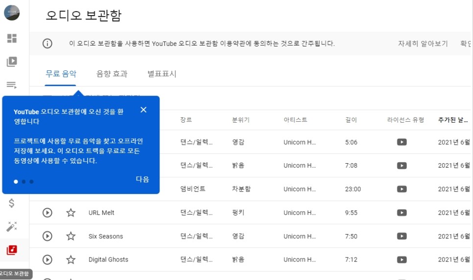Sort by the 추가된 날짜 column header
Viewport: 473px width, 280px height.
453,120
